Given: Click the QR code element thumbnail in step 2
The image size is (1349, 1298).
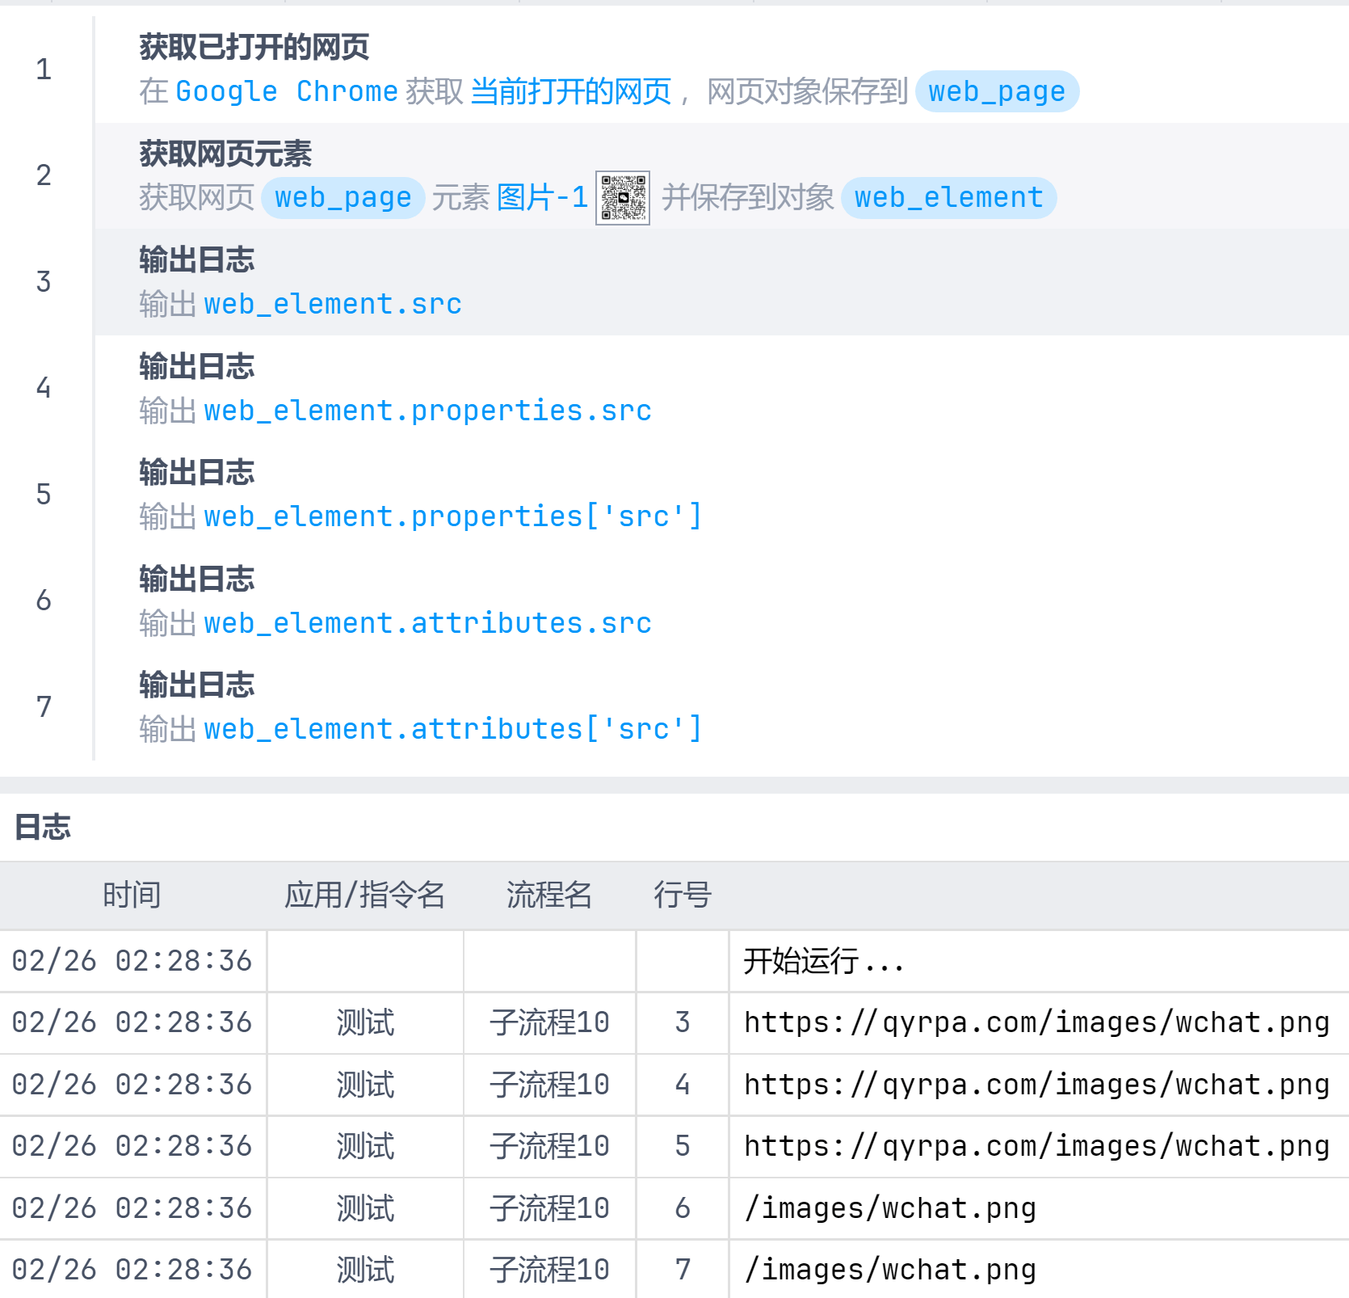Looking at the screenshot, I should pos(622,198).
